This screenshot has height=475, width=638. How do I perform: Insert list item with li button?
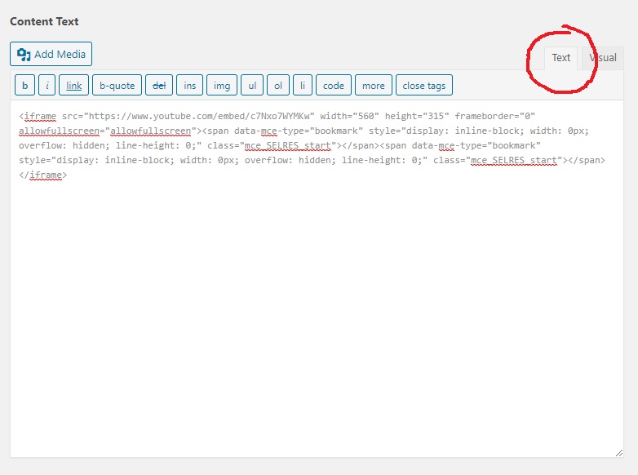pyautogui.click(x=303, y=86)
